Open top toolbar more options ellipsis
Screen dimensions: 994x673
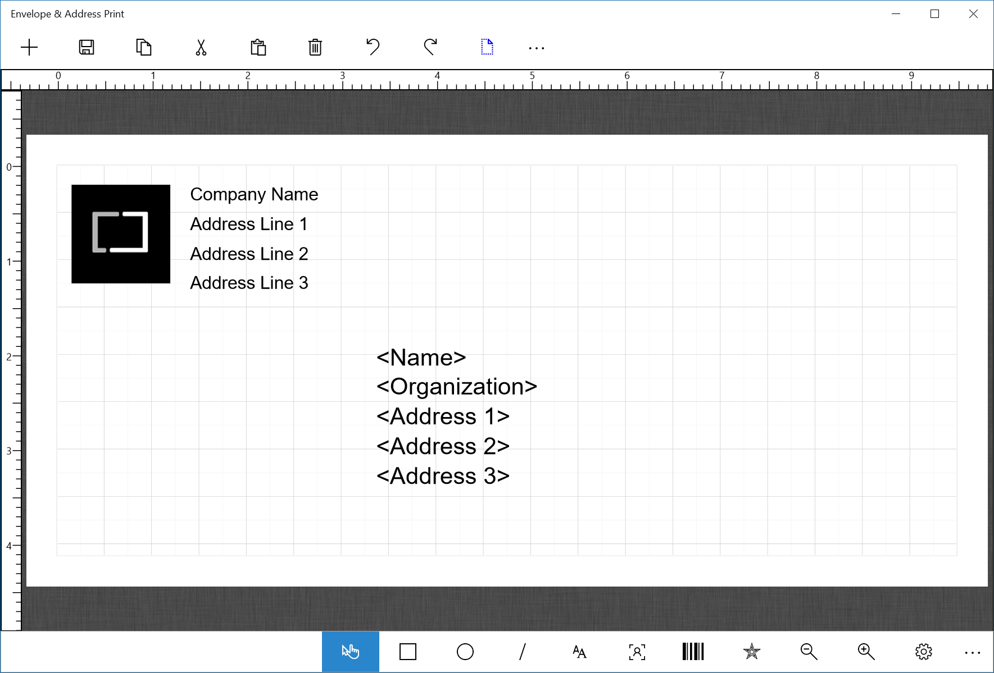[x=537, y=48]
